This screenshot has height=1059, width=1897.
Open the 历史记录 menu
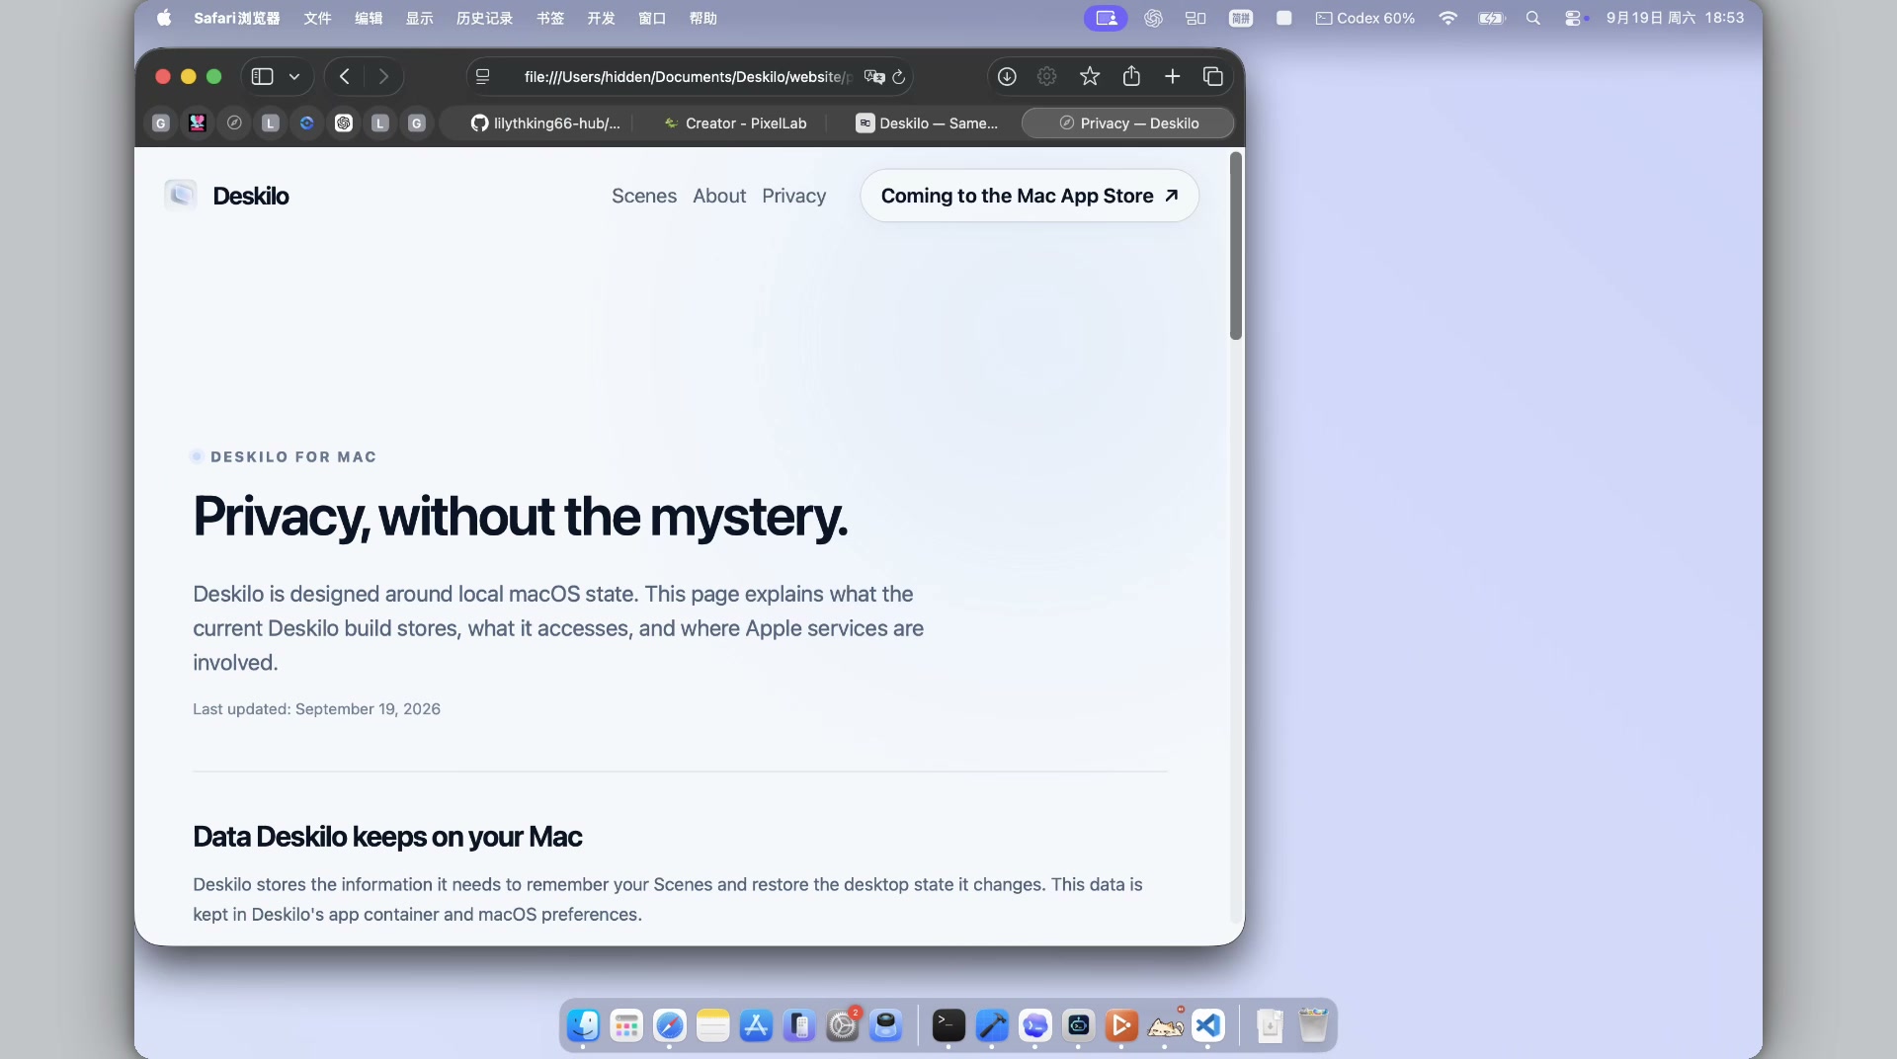coord(484,18)
